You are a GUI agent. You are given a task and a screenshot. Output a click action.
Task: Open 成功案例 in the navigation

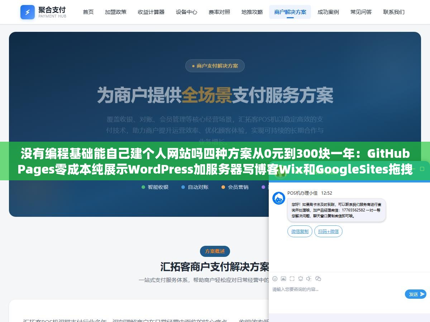tap(328, 12)
